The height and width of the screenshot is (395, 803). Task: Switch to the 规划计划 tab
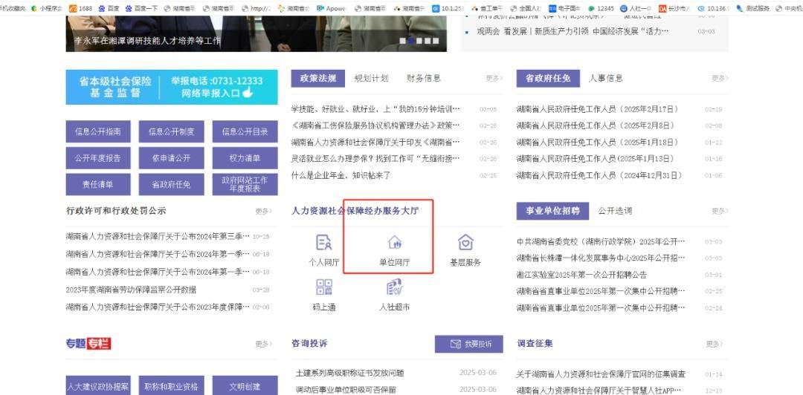pos(371,78)
